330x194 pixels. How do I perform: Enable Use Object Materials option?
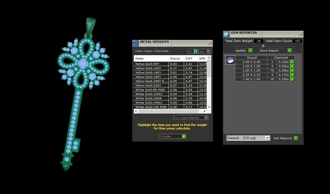206,118
